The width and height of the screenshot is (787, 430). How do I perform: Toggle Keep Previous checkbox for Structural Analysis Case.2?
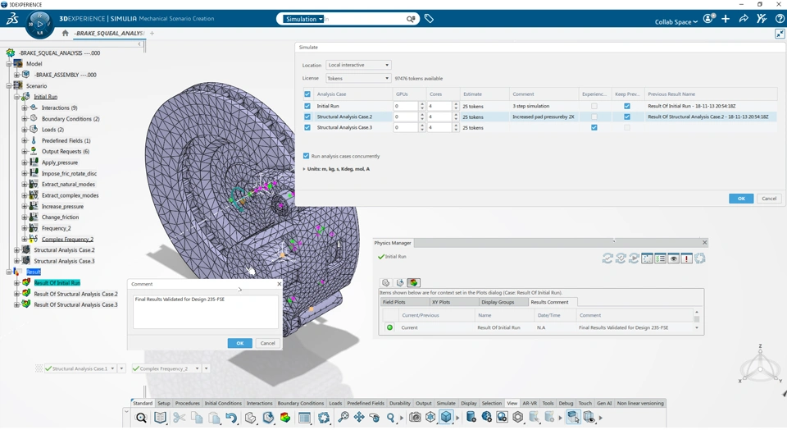point(627,117)
